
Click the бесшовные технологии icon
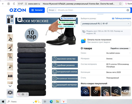point(55,79)
